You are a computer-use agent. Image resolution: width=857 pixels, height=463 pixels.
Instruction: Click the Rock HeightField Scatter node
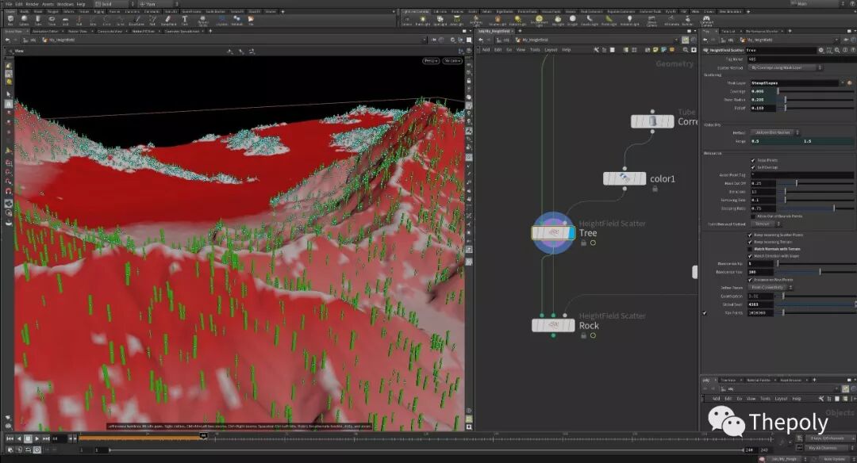[552, 325]
